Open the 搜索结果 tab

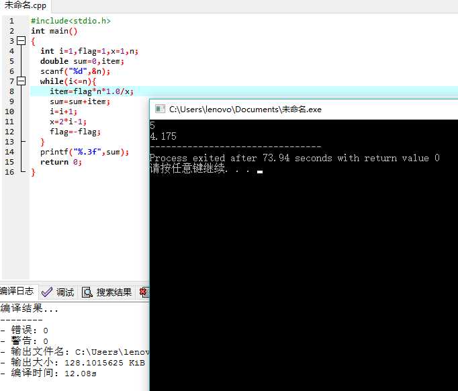click(x=107, y=292)
